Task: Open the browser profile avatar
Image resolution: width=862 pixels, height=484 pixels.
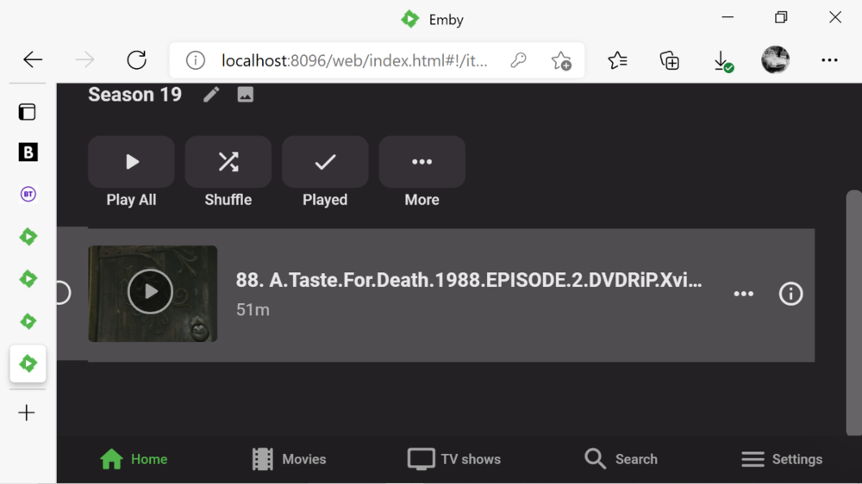Action: pyautogui.click(x=775, y=59)
